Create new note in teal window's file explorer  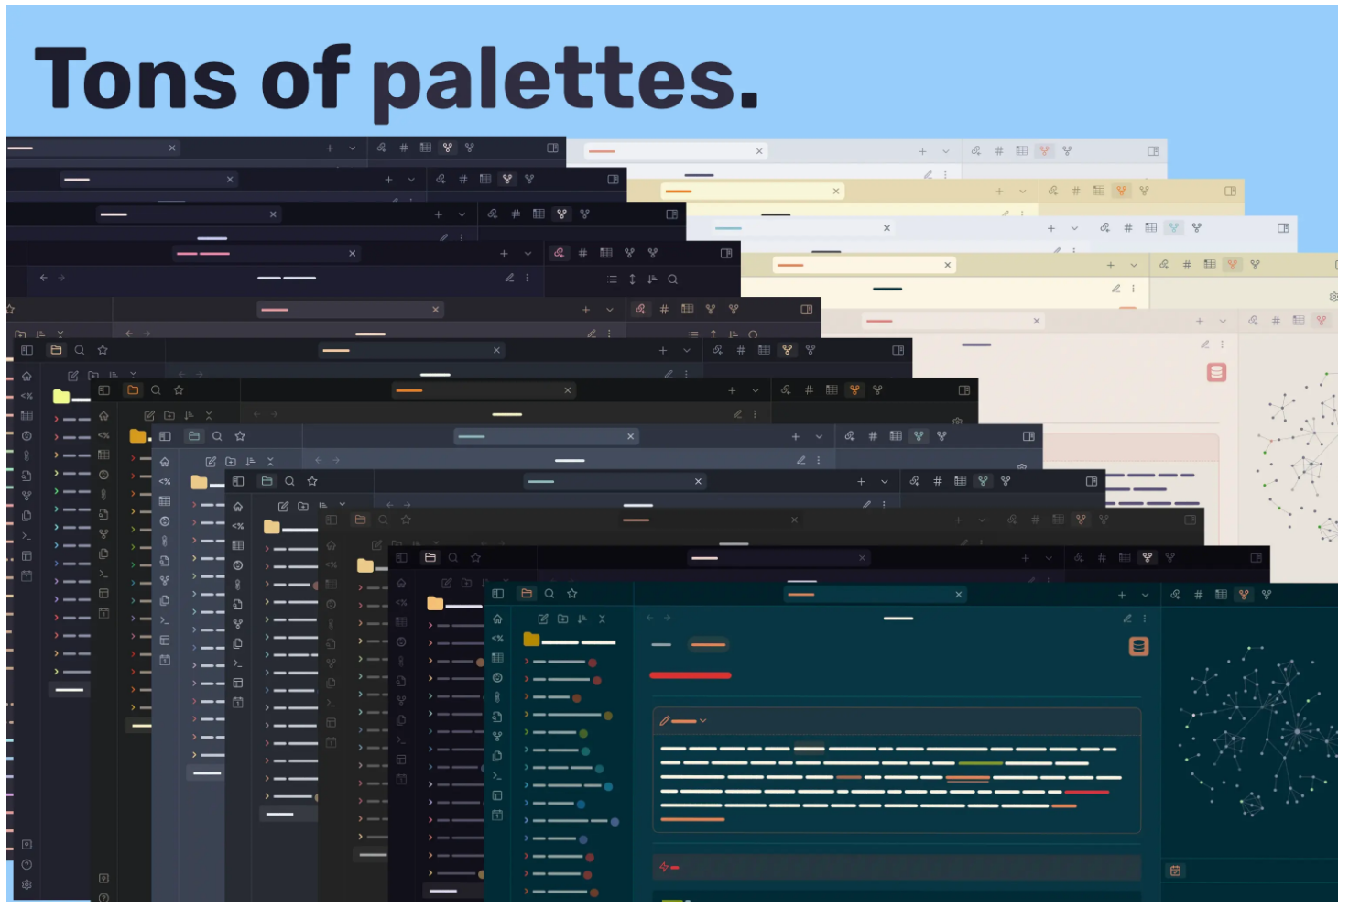[543, 619]
